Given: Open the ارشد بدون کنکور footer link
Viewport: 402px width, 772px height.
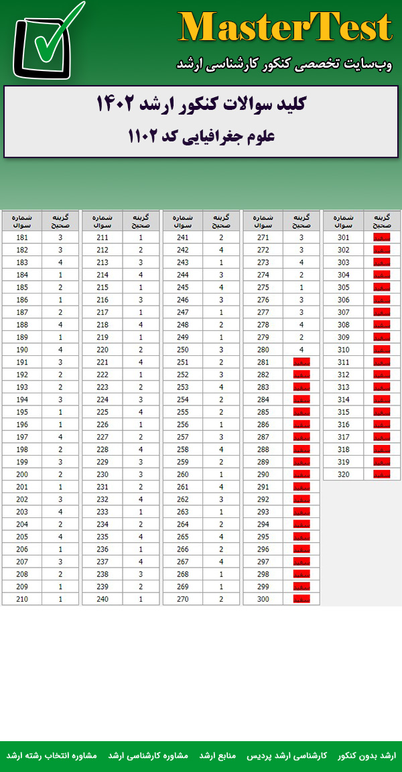Looking at the screenshot, I should 367,755.
